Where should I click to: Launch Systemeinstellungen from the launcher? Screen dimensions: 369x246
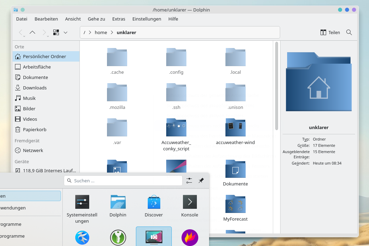[82, 209]
